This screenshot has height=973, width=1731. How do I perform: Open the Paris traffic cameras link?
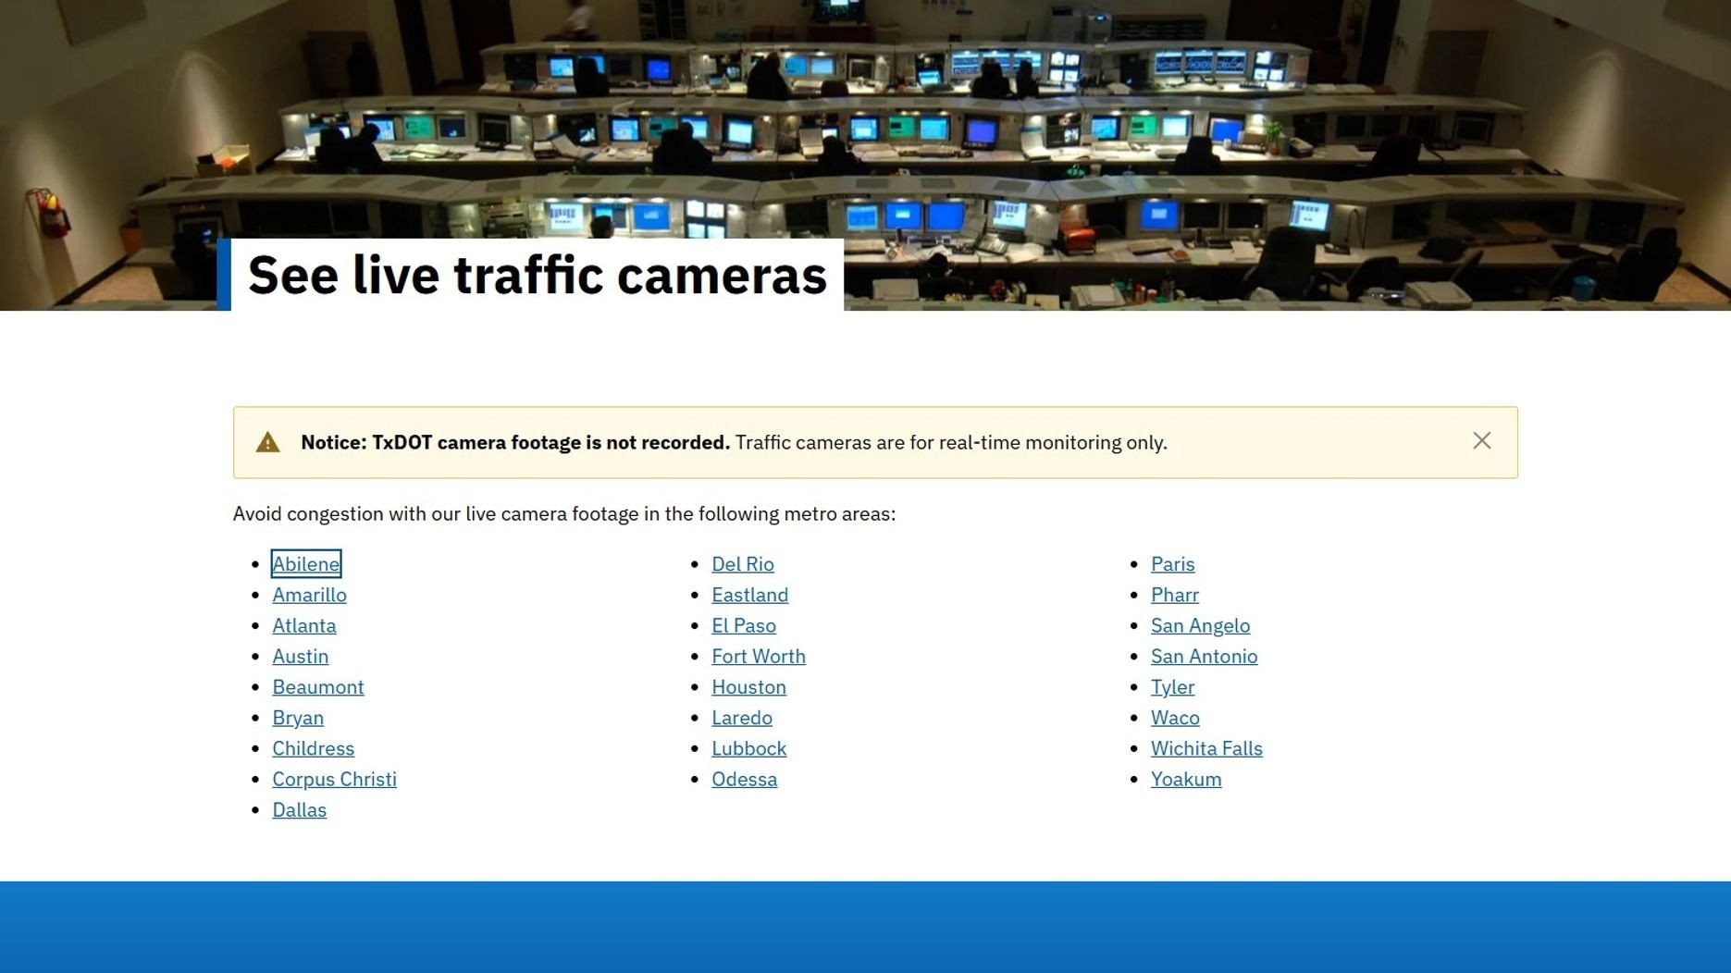(x=1172, y=564)
